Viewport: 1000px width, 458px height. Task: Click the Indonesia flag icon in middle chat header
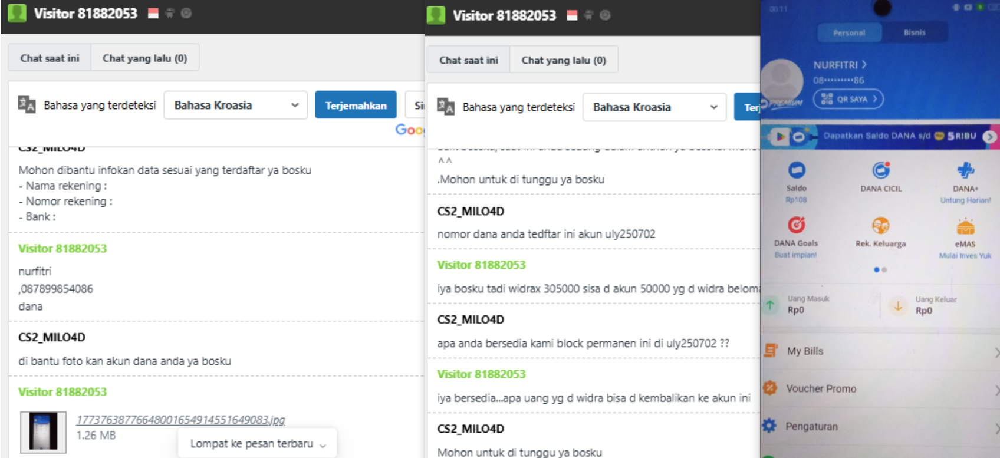coord(572,15)
